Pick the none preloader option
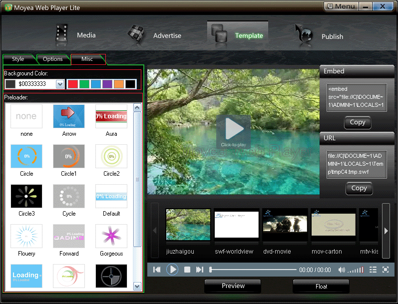 pyautogui.click(x=26, y=116)
